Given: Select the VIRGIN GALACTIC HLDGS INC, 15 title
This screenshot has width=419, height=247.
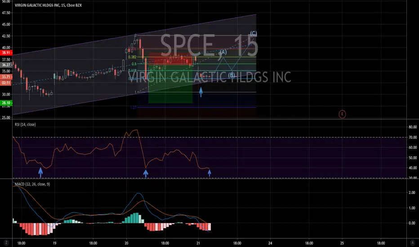Looking at the screenshot, I should (48, 5).
